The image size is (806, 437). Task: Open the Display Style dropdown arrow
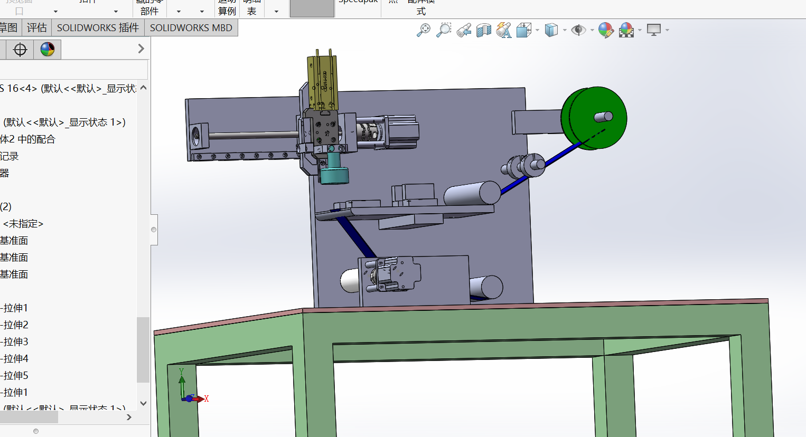pyautogui.click(x=565, y=30)
